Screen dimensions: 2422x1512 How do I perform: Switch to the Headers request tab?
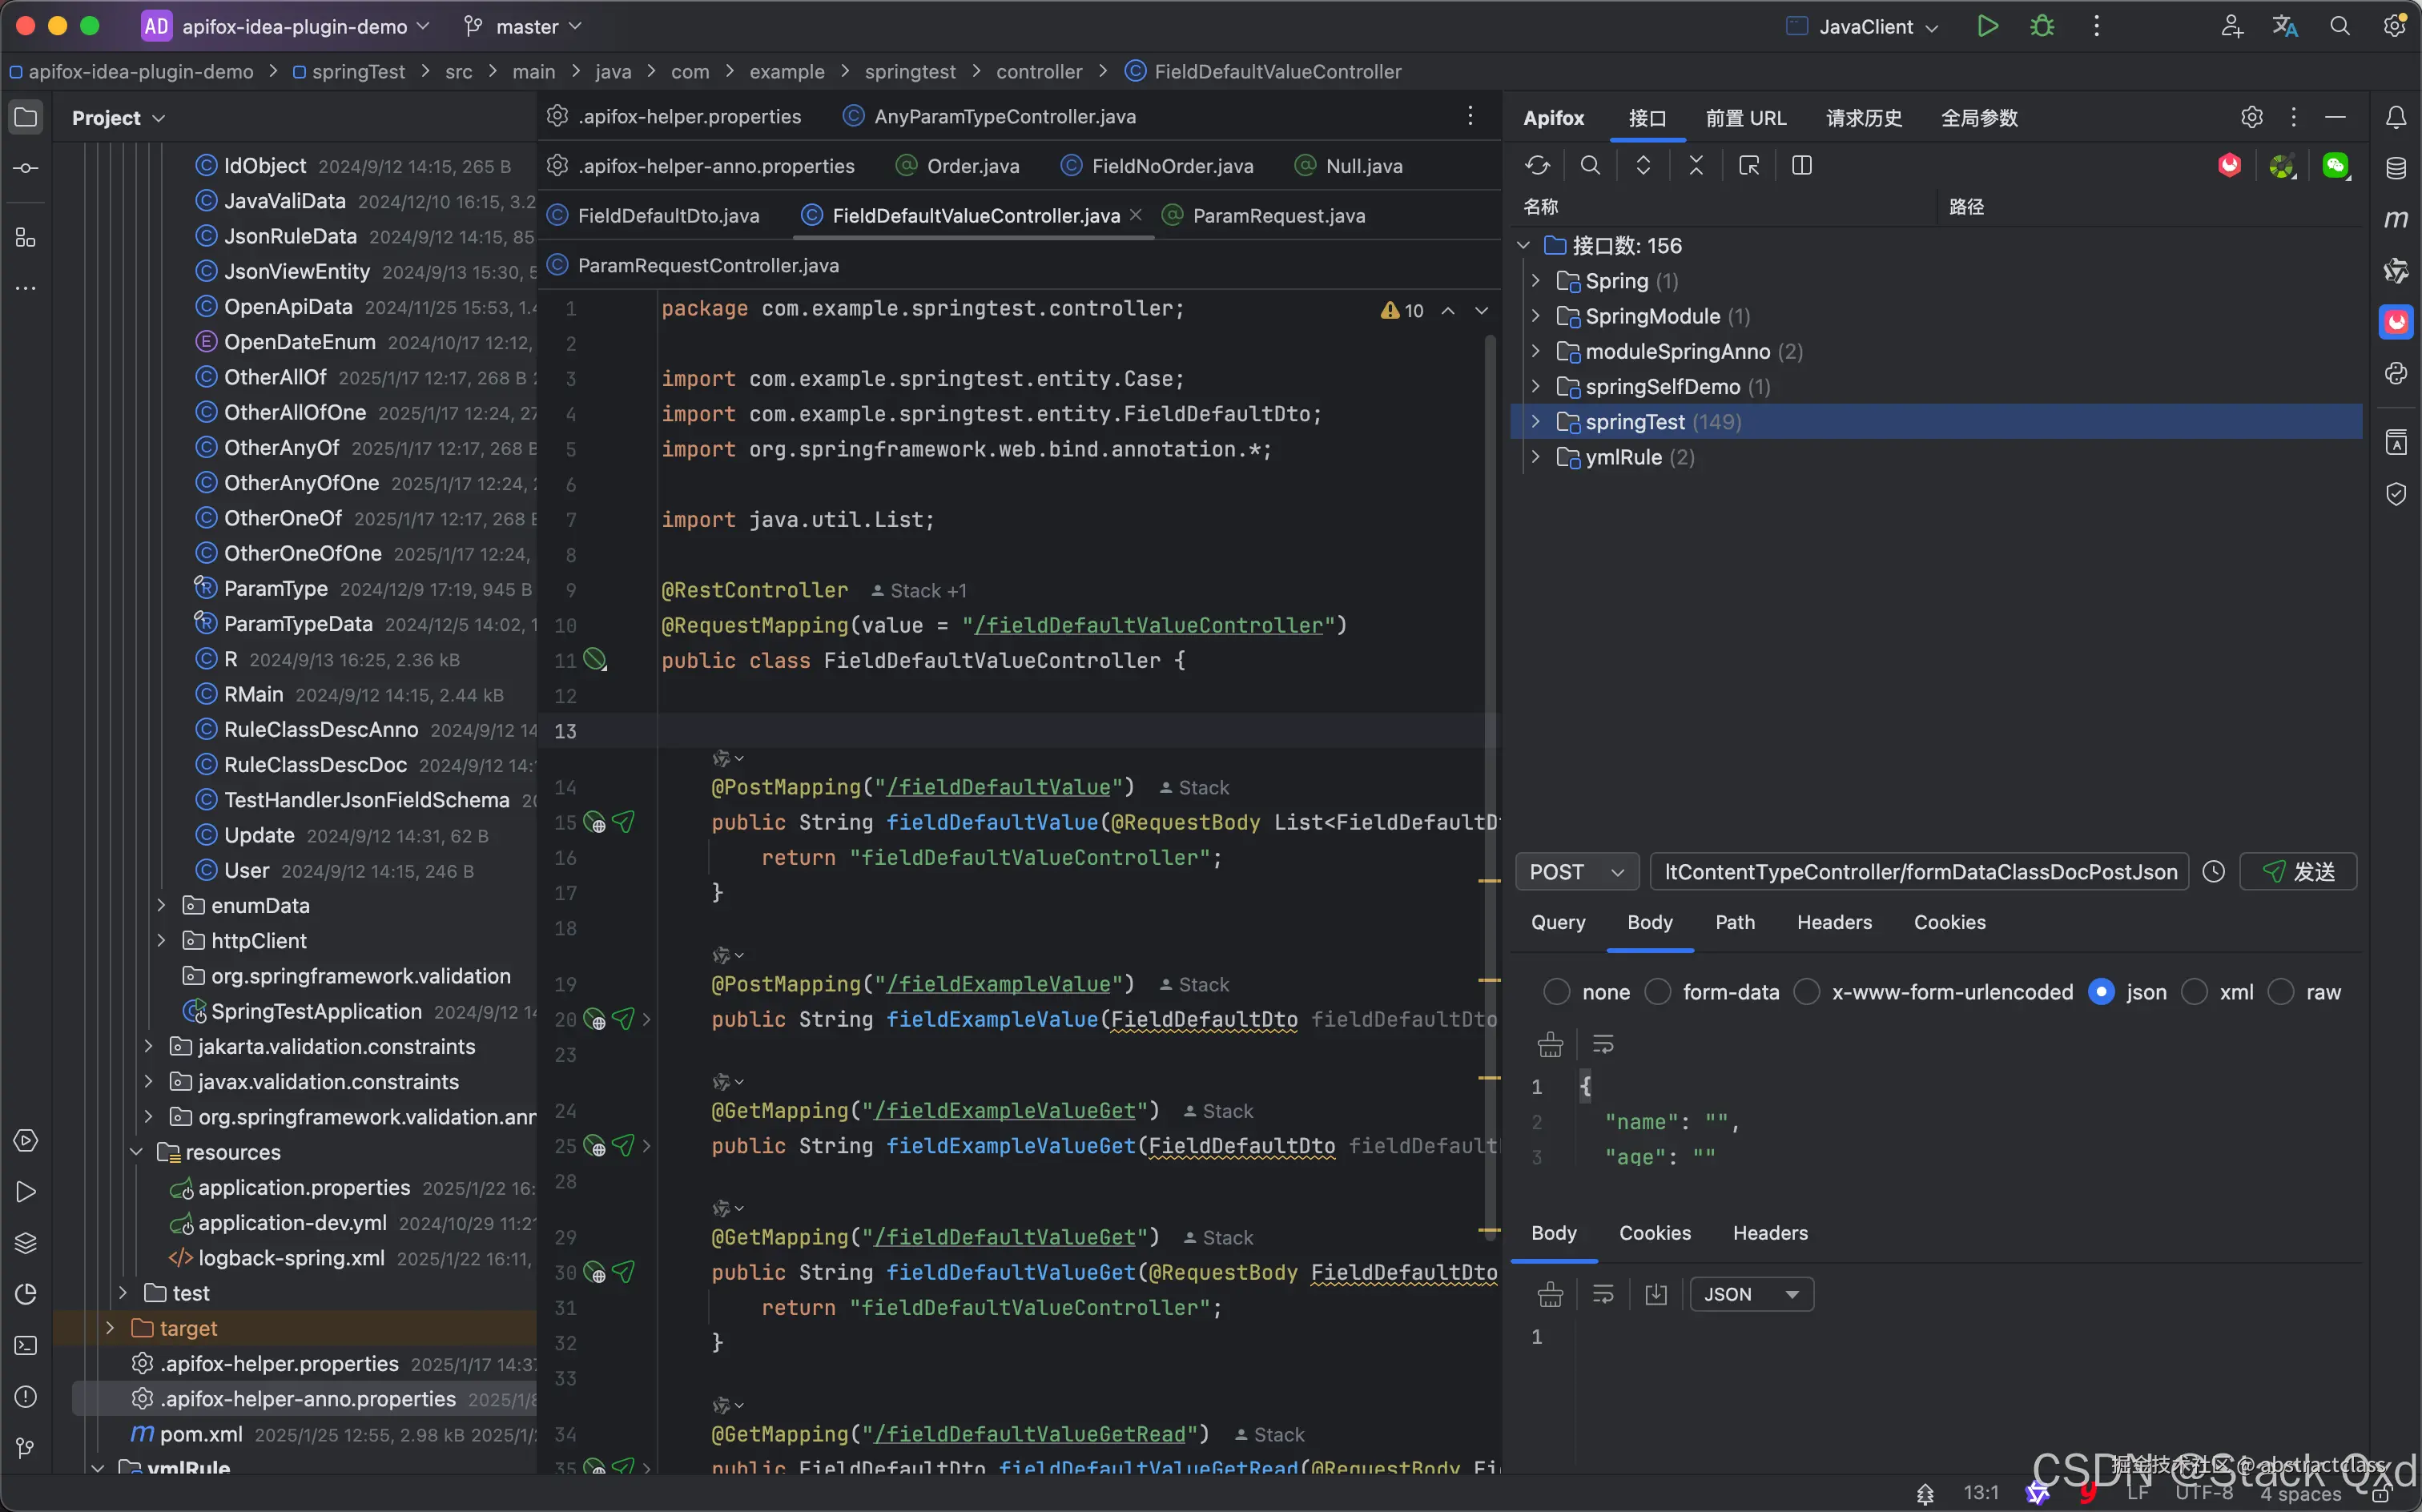(1833, 922)
